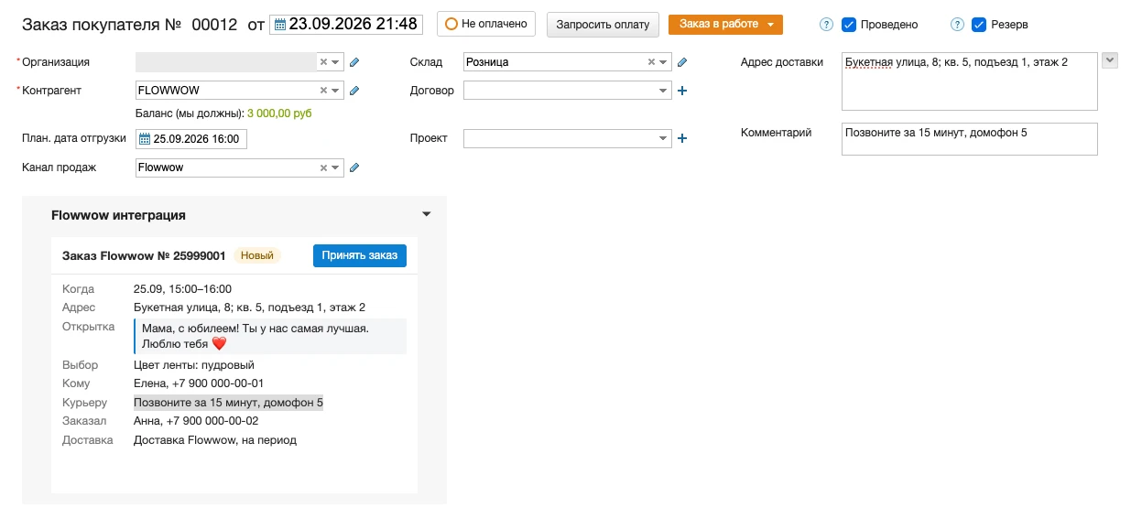Click the text Цвет ленты: пудровый

[x=194, y=365]
